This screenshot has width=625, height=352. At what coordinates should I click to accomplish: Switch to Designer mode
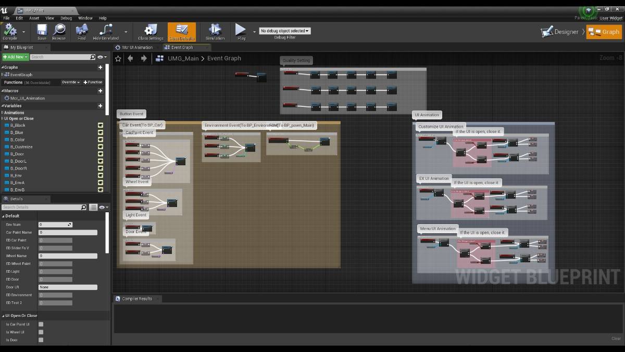tap(560, 32)
